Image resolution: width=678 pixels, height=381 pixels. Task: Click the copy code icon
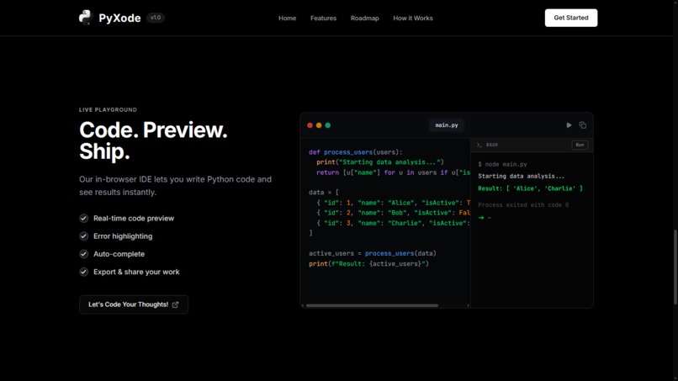[x=582, y=125]
